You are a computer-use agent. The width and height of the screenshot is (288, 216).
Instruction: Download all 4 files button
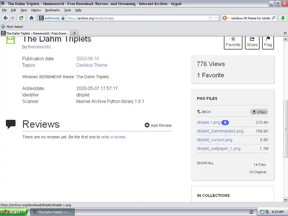point(259,112)
